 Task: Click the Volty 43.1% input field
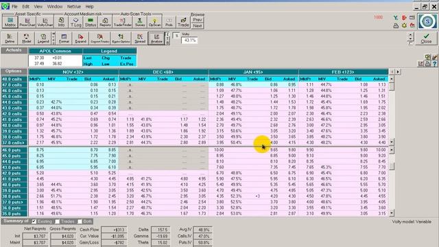point(189,40)
